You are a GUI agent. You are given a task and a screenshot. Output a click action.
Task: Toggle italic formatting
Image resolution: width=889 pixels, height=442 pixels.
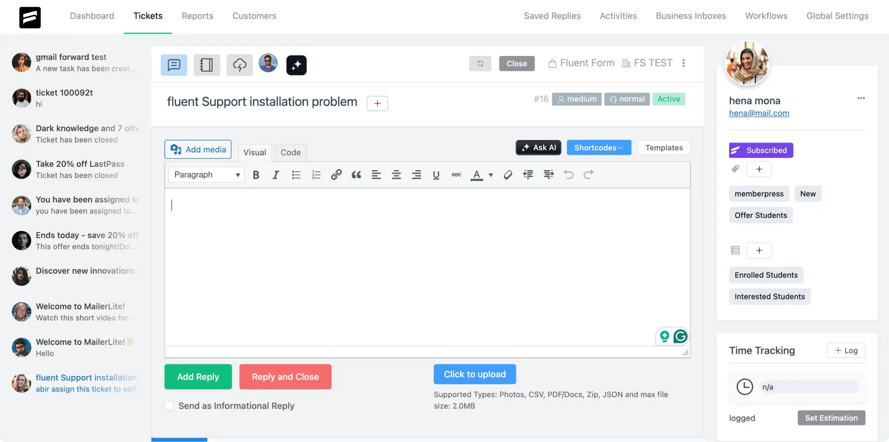point(276,175)
